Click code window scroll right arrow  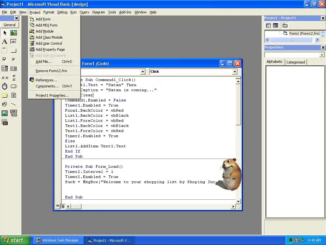pos(233,206)
